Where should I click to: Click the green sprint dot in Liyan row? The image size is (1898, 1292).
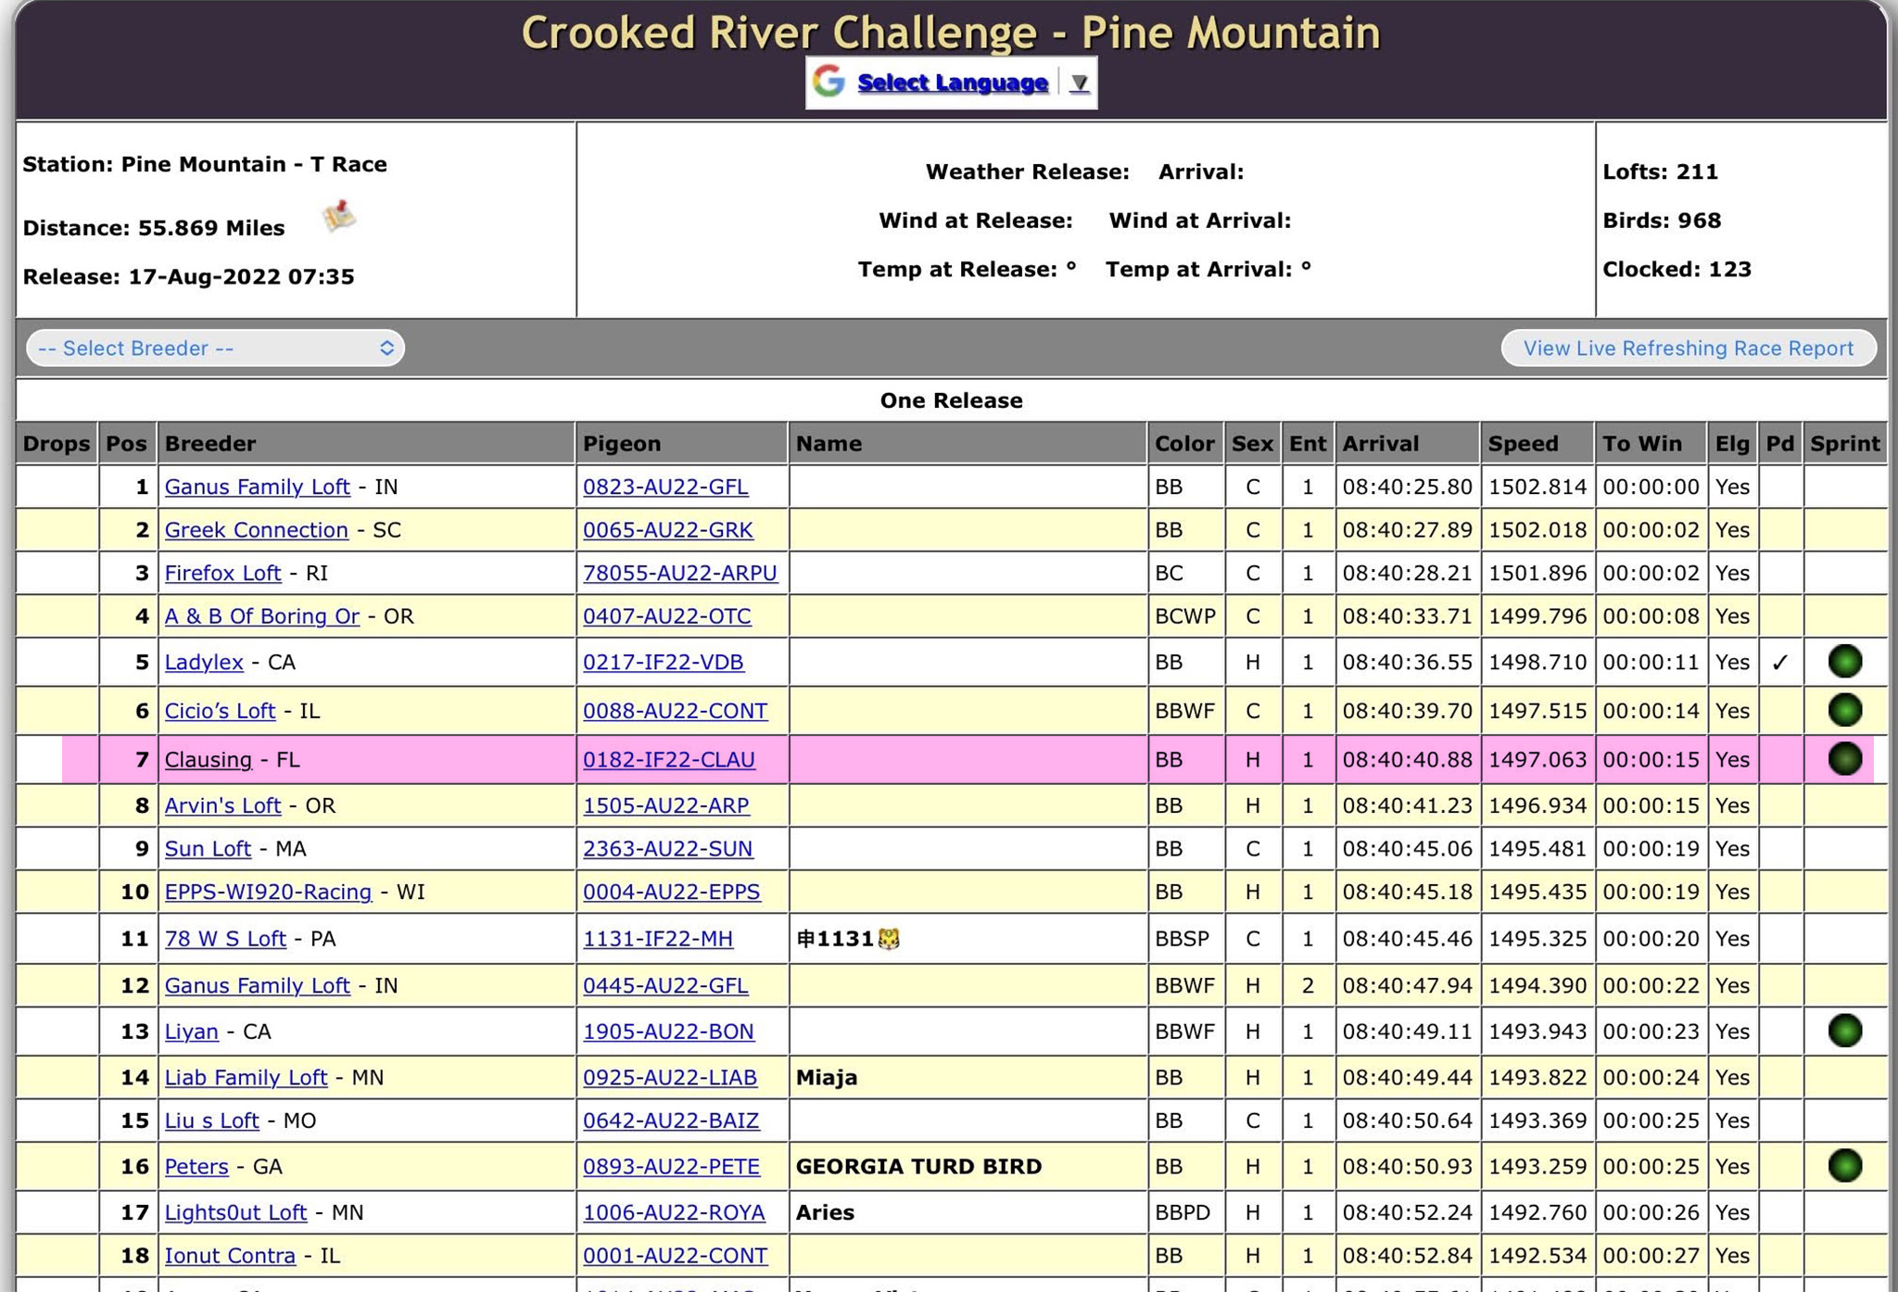1844,1031
